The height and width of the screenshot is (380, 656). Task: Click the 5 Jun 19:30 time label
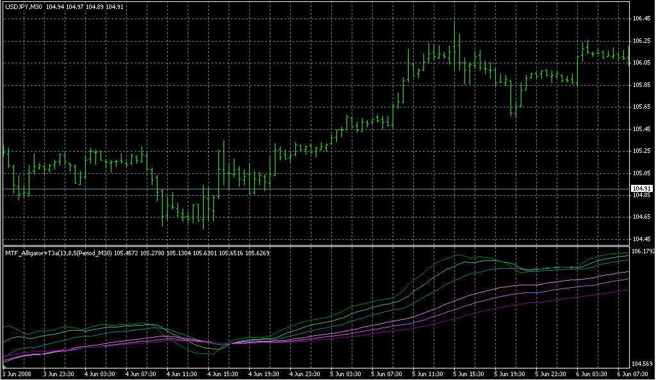point(509,374)
